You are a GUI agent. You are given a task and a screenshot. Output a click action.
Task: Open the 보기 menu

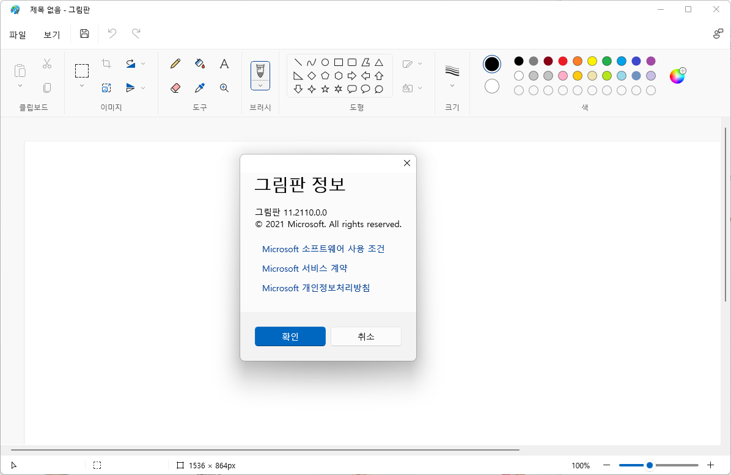point(52,34)
